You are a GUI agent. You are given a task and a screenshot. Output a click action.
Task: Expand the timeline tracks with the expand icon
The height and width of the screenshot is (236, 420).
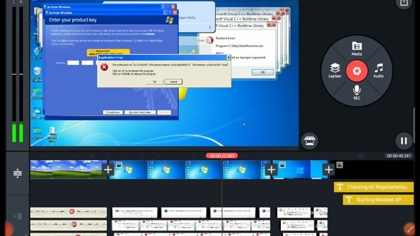coord(18,173)
